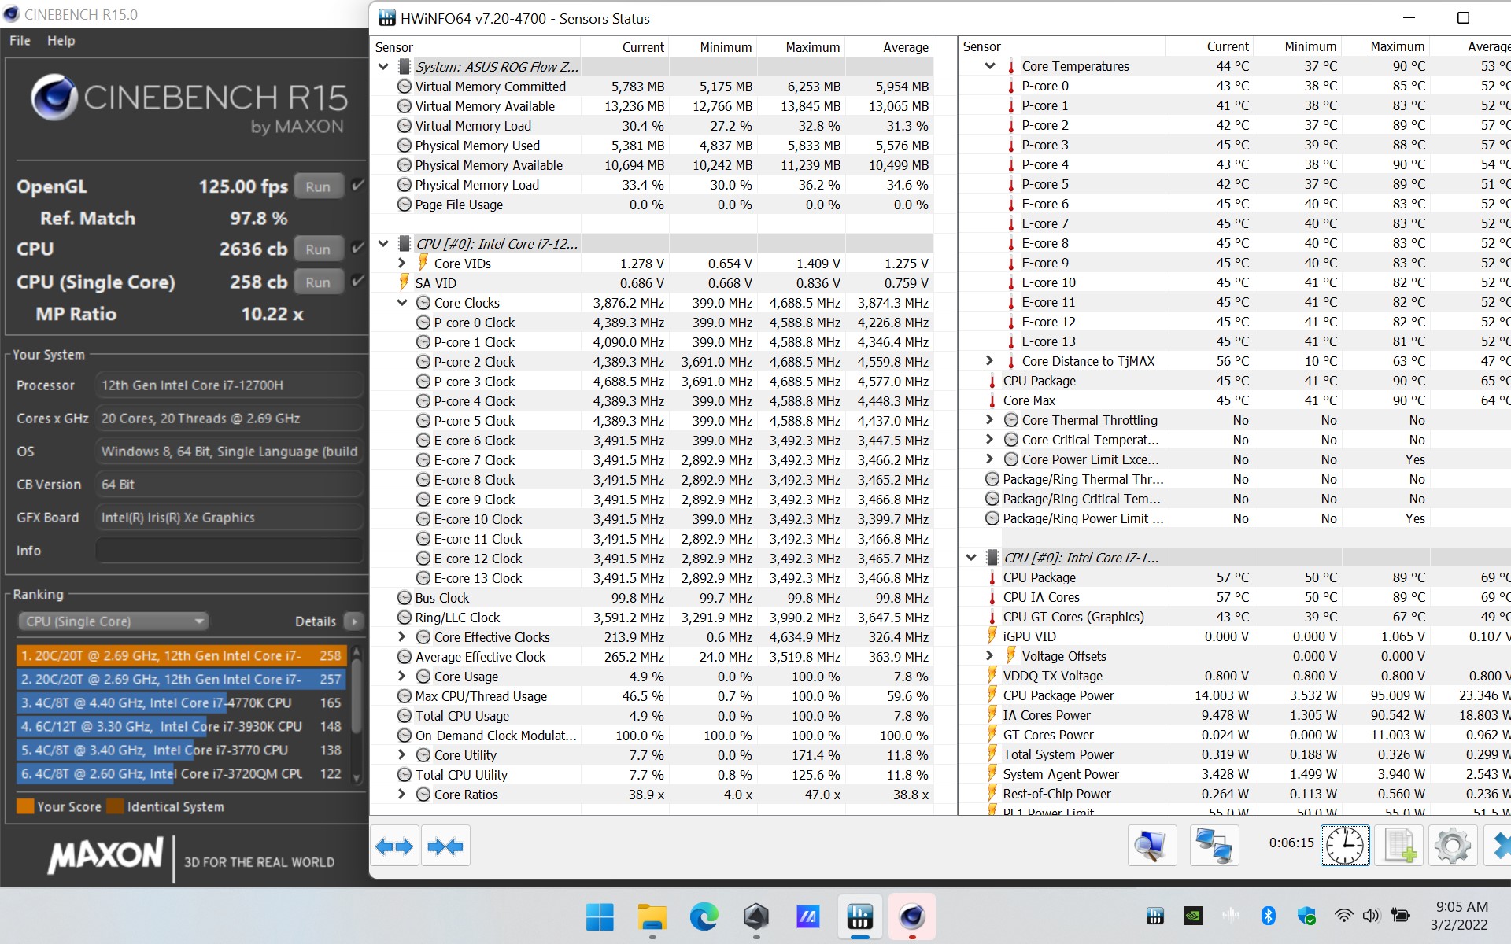Click the battery tray icon
This screenshot has height=944, width=1511.
(1401, 916)
